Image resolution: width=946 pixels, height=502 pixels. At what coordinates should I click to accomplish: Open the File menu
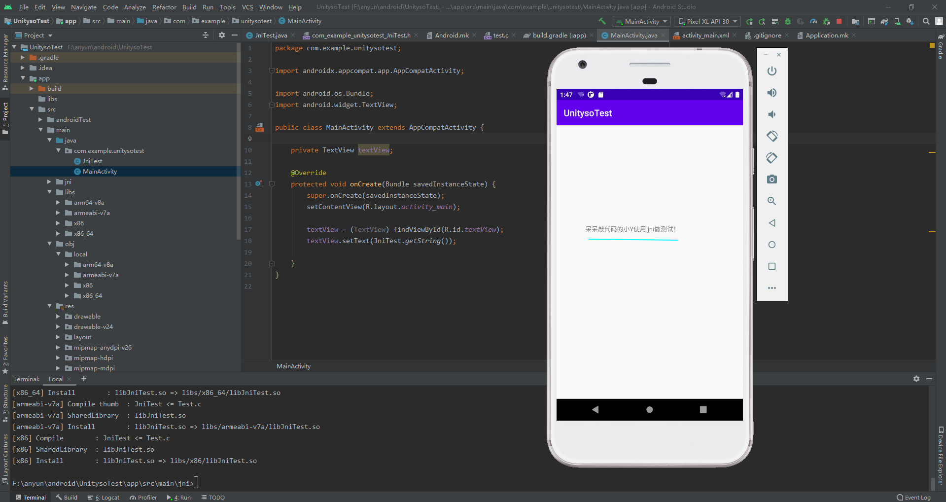pos(24,7)
